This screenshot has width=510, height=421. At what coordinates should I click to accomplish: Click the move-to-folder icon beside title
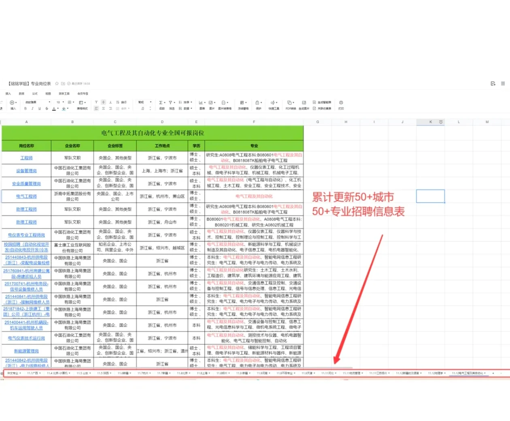(63, 83)
